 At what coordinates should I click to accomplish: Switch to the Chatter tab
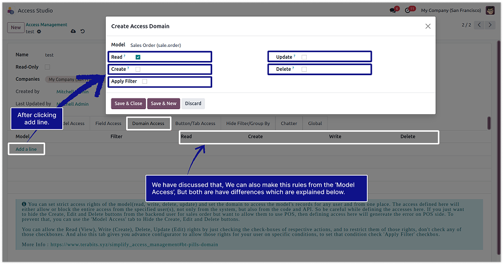point(289,123)
